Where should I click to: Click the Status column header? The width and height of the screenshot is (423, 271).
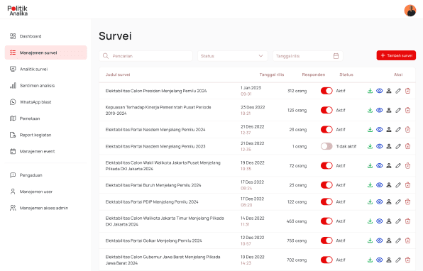pyautogui.click(x=346, y=74)
